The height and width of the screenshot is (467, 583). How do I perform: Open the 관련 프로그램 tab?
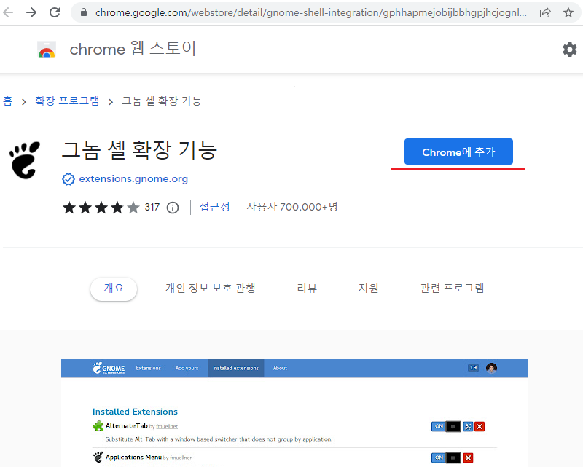pyautogui.click(x=452, y=289)
